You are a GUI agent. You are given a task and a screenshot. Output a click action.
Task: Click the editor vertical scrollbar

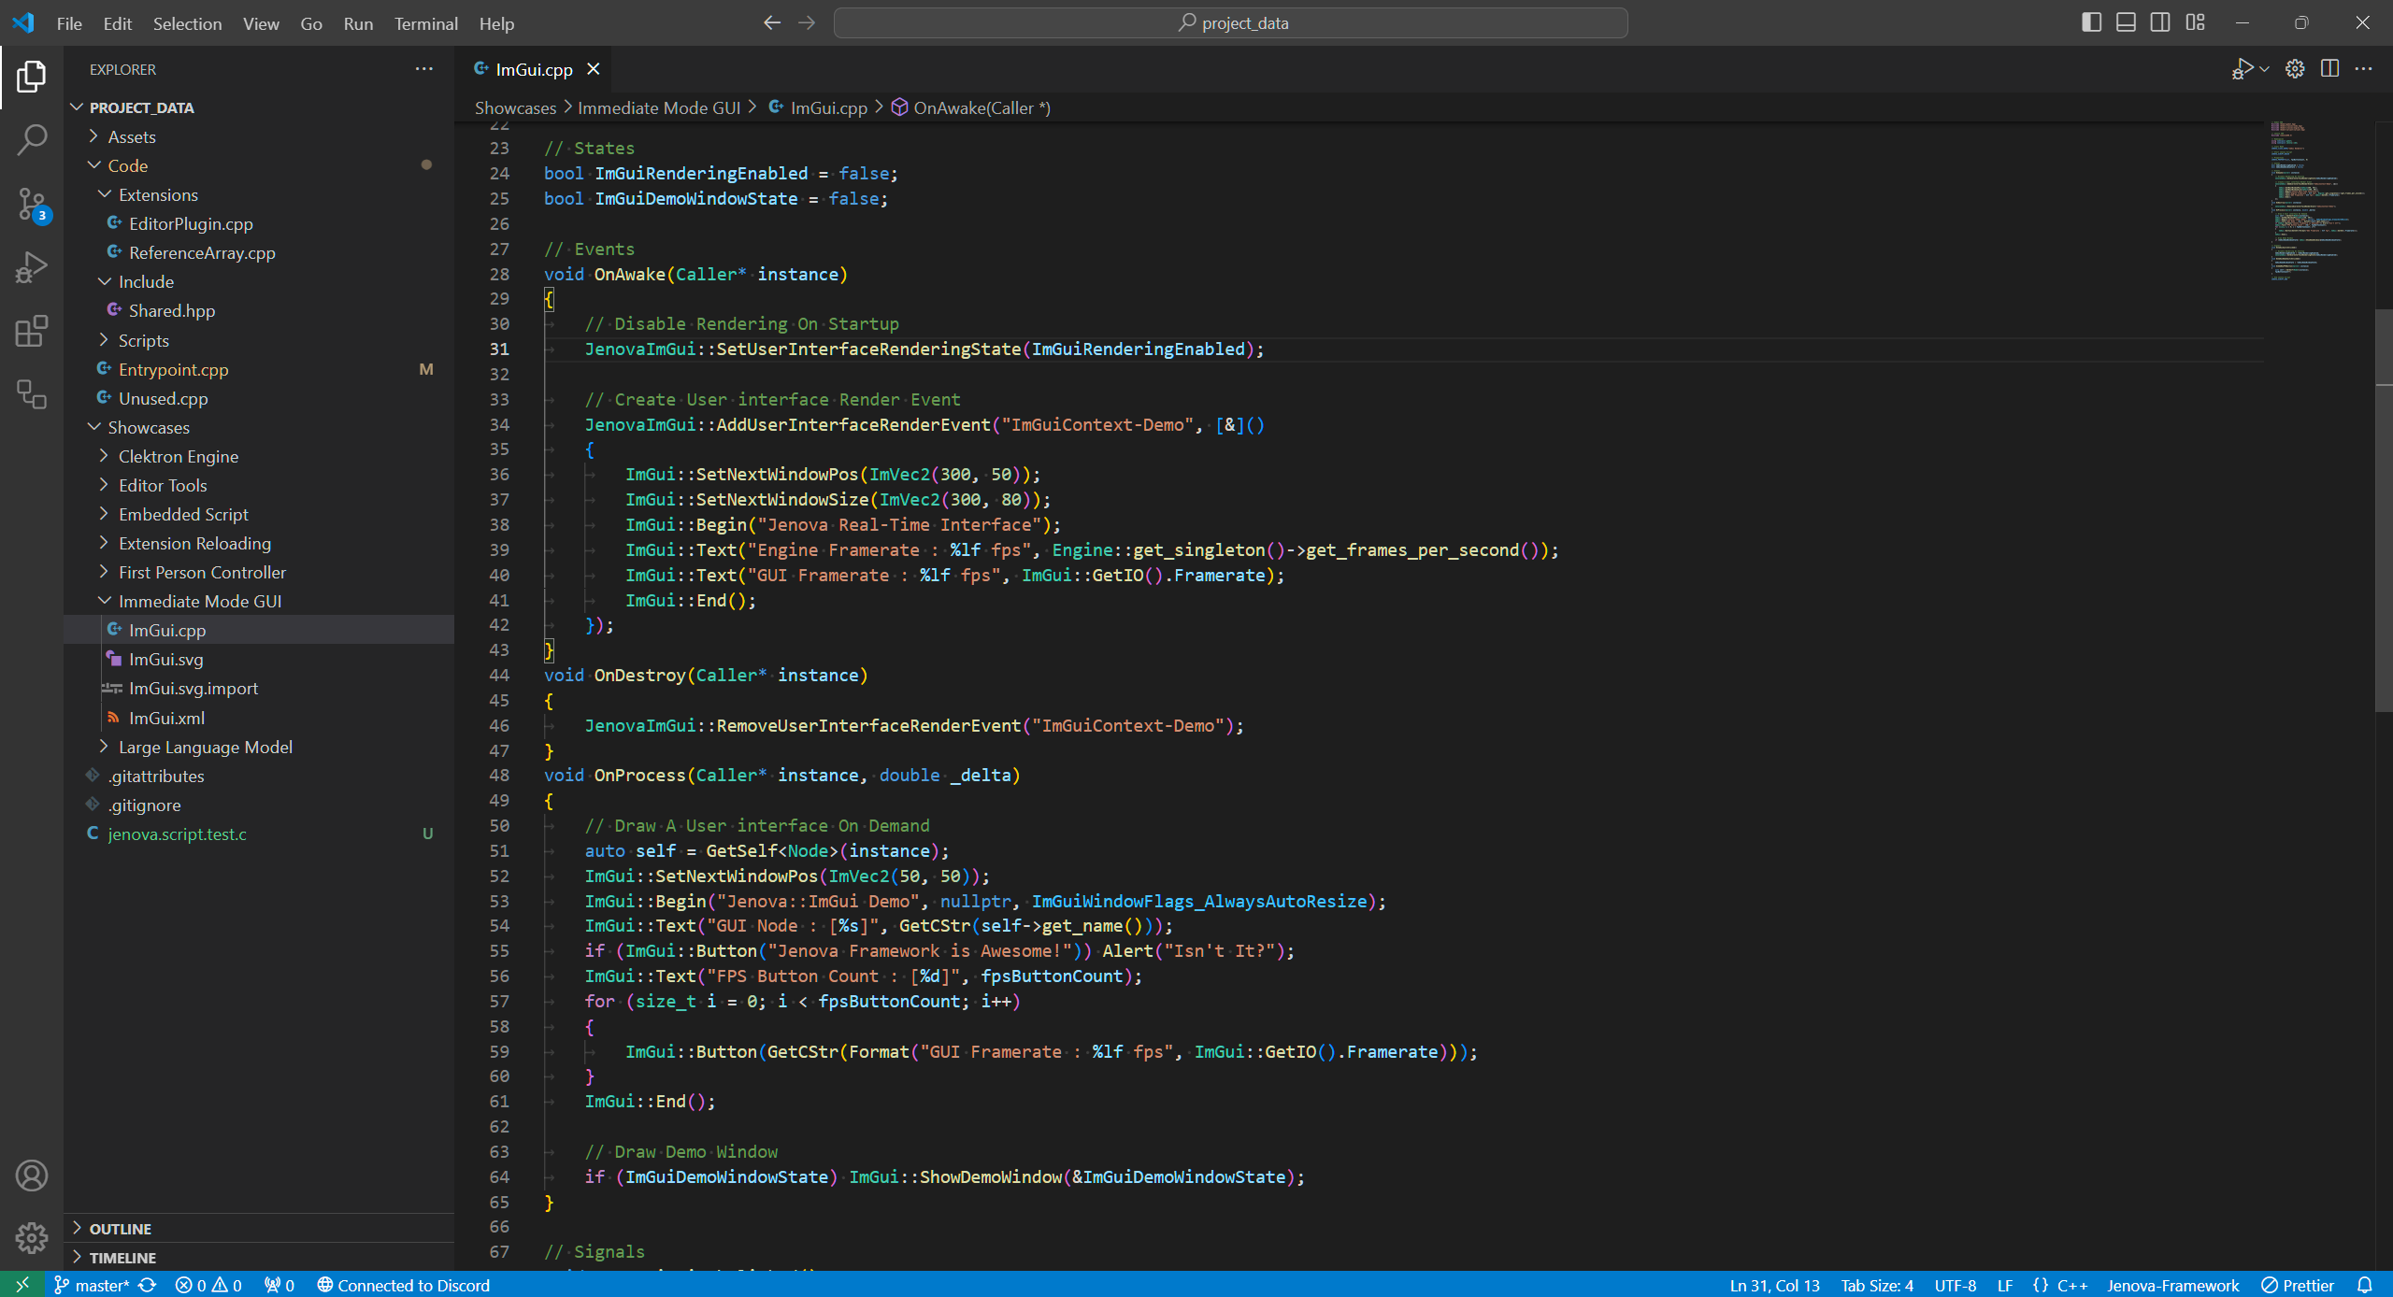(2384, 509)
